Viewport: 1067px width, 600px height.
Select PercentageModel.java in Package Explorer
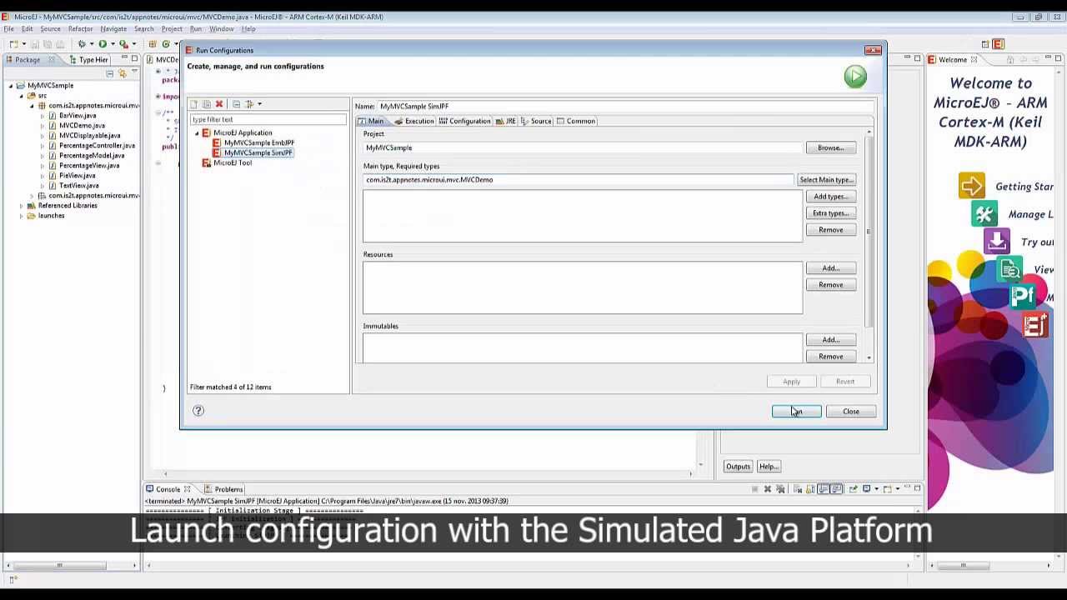[92, 156]
